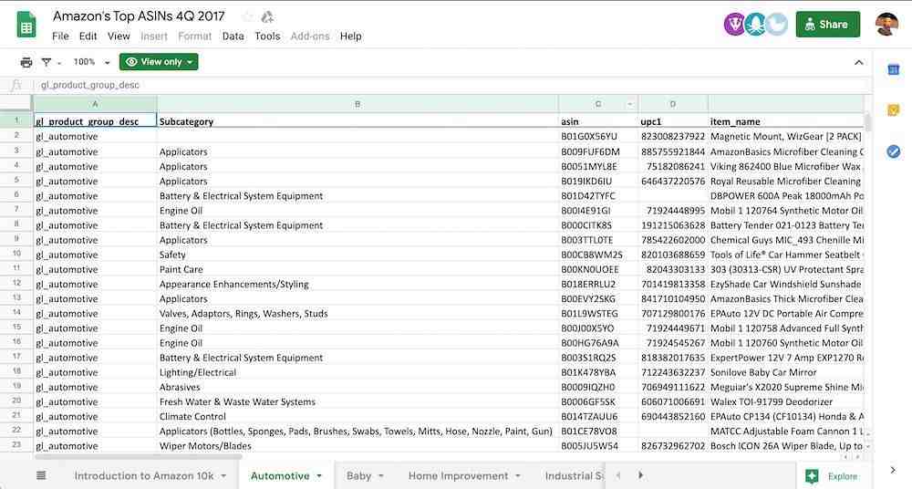Open the Automotive tab dropdown arrow
The height and width of the screenshot is (489, 912).
(319, 476)
